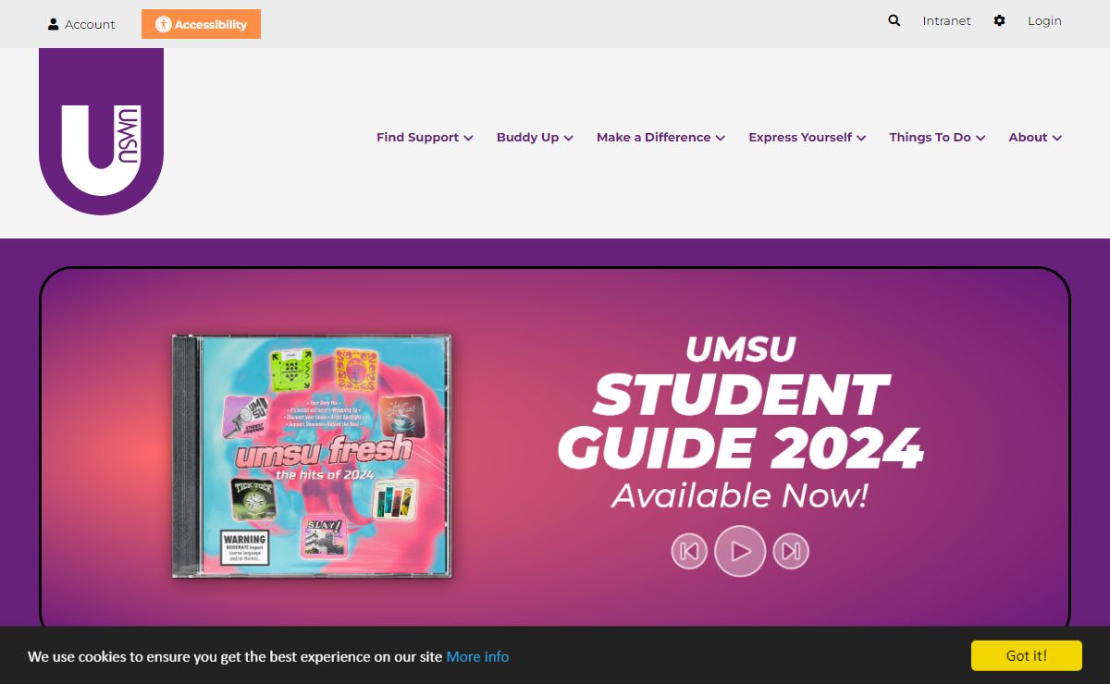The height and width of the screenshot is (684, 1110).
Task: Open the Make a Difference menu
Action: pyautogui.click(x=660, y=137)
